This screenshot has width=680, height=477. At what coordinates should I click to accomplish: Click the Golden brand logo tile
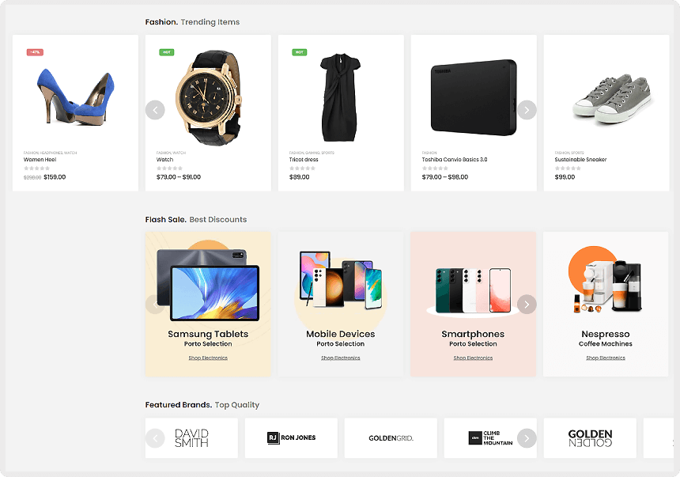pos(590,438)
